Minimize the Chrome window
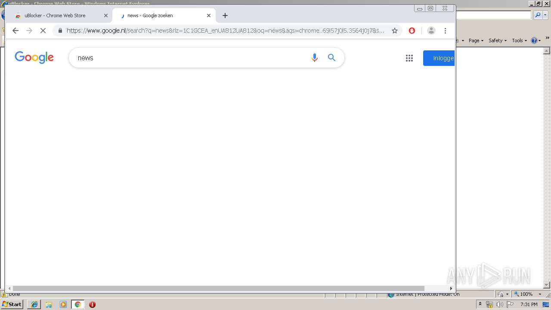 point(420,8)
